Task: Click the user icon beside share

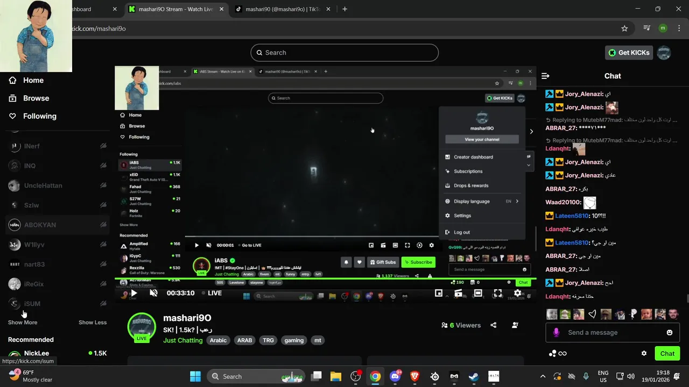Action: click(x=515, y=325)
